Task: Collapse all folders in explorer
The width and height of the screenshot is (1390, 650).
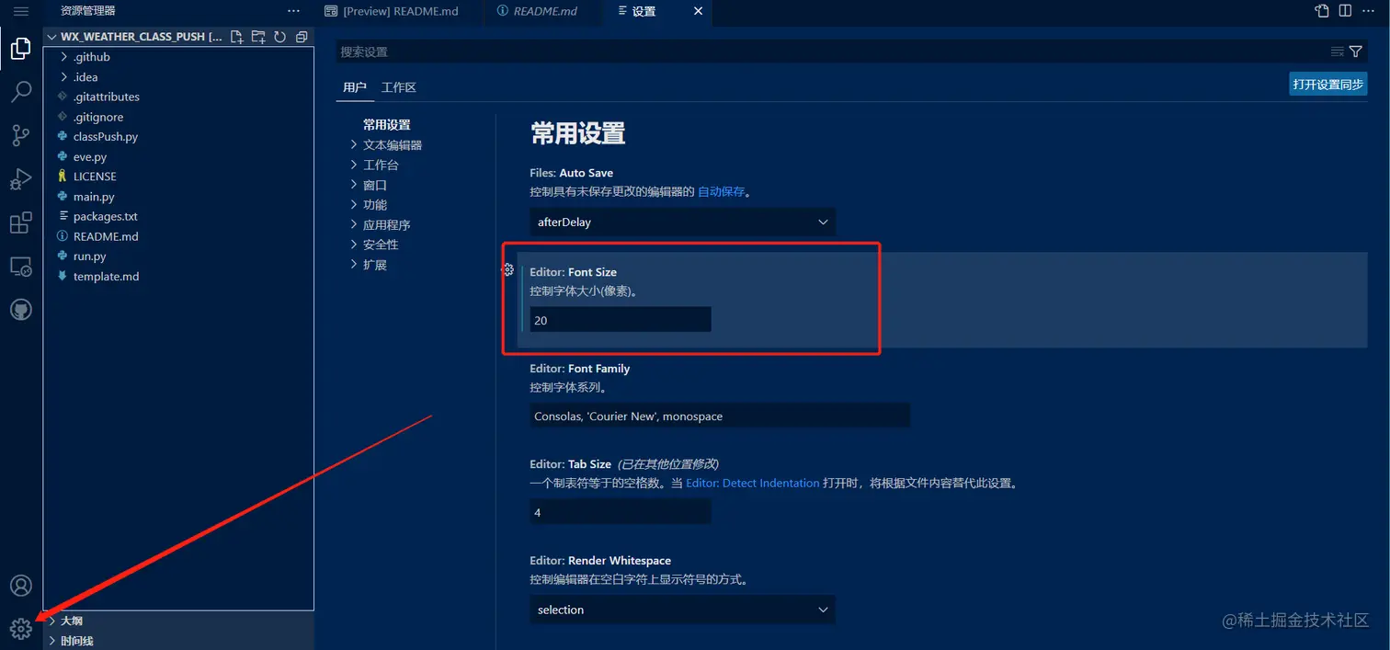Action: coord(301,37)
